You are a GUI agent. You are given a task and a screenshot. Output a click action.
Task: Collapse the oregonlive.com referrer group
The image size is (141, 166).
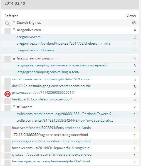click(x=14, y=30)
